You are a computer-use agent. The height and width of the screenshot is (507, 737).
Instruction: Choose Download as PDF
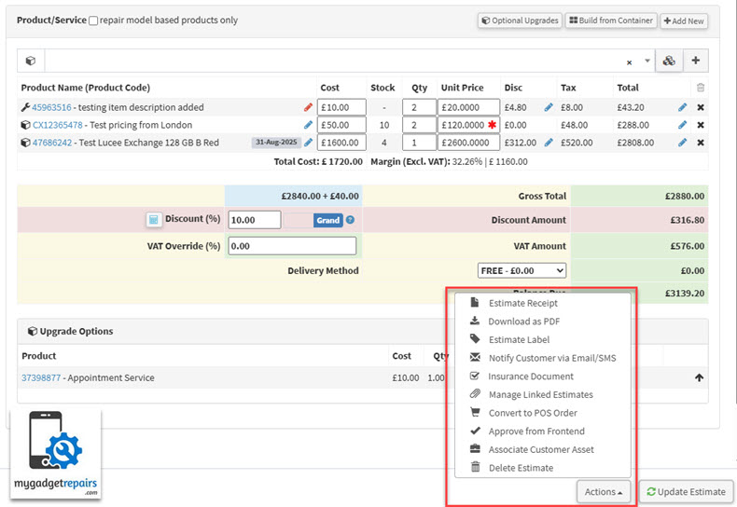[x=523, y=322]
